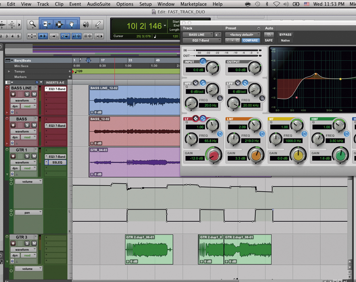
Task: Adjust the green HMF GAIN knob
Action: point(341,155)
